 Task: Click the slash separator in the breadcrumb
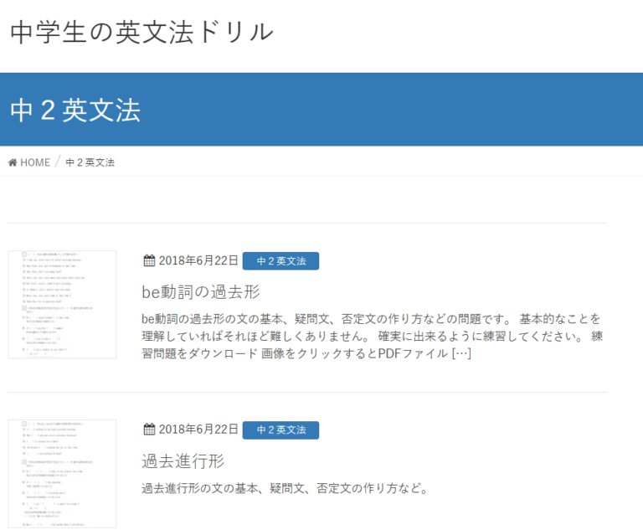pyautogui.click(x=58, y=162)
